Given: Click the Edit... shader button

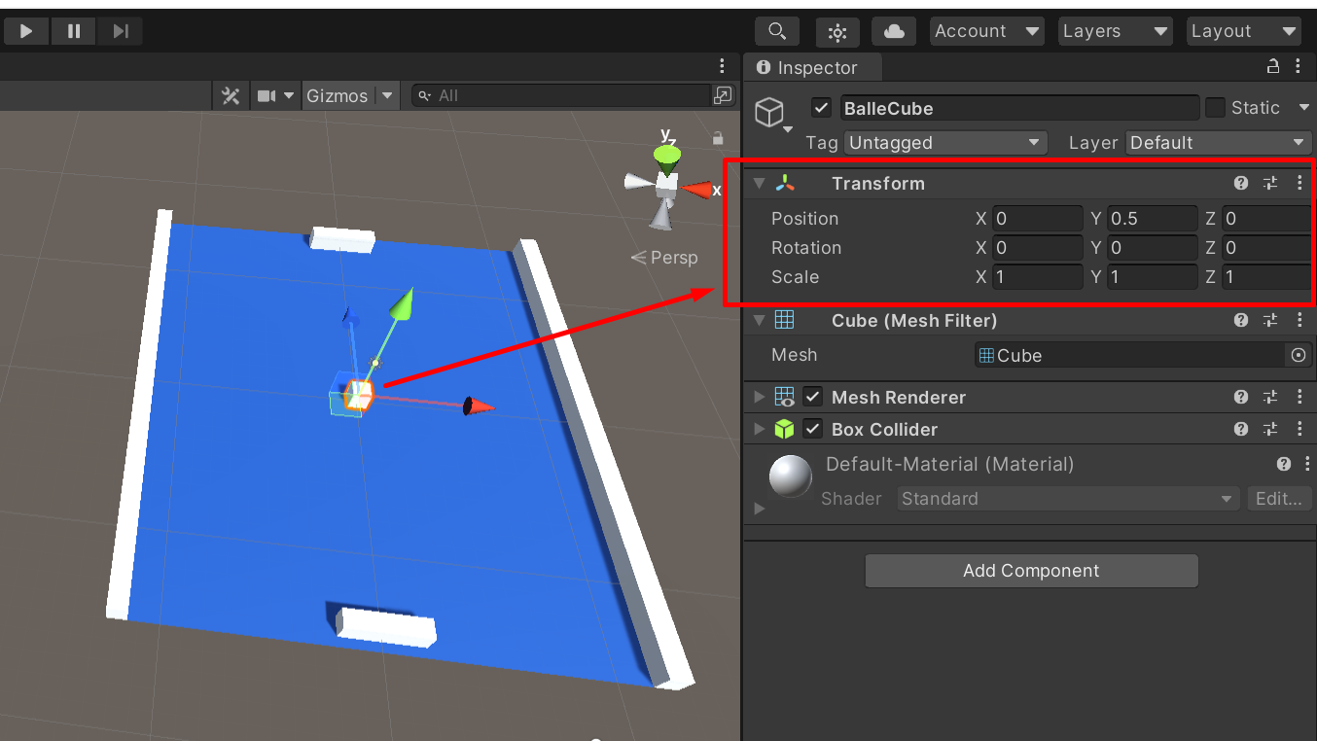Looking at the screenshot, I should [1279, 499].
